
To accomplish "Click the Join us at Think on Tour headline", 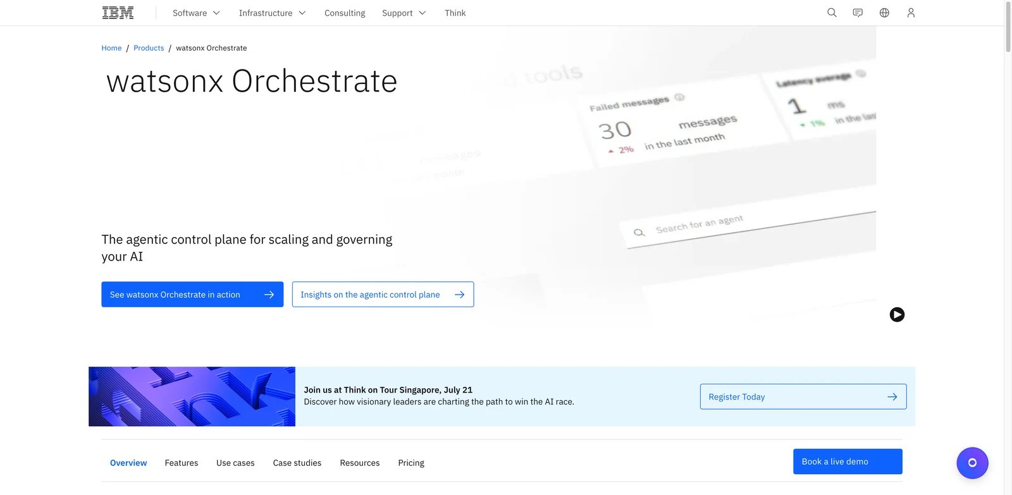I will coord(388,390).
